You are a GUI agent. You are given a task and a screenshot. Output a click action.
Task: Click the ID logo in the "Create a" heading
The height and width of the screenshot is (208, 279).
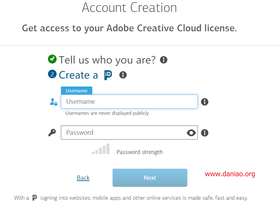pos(108,75)
